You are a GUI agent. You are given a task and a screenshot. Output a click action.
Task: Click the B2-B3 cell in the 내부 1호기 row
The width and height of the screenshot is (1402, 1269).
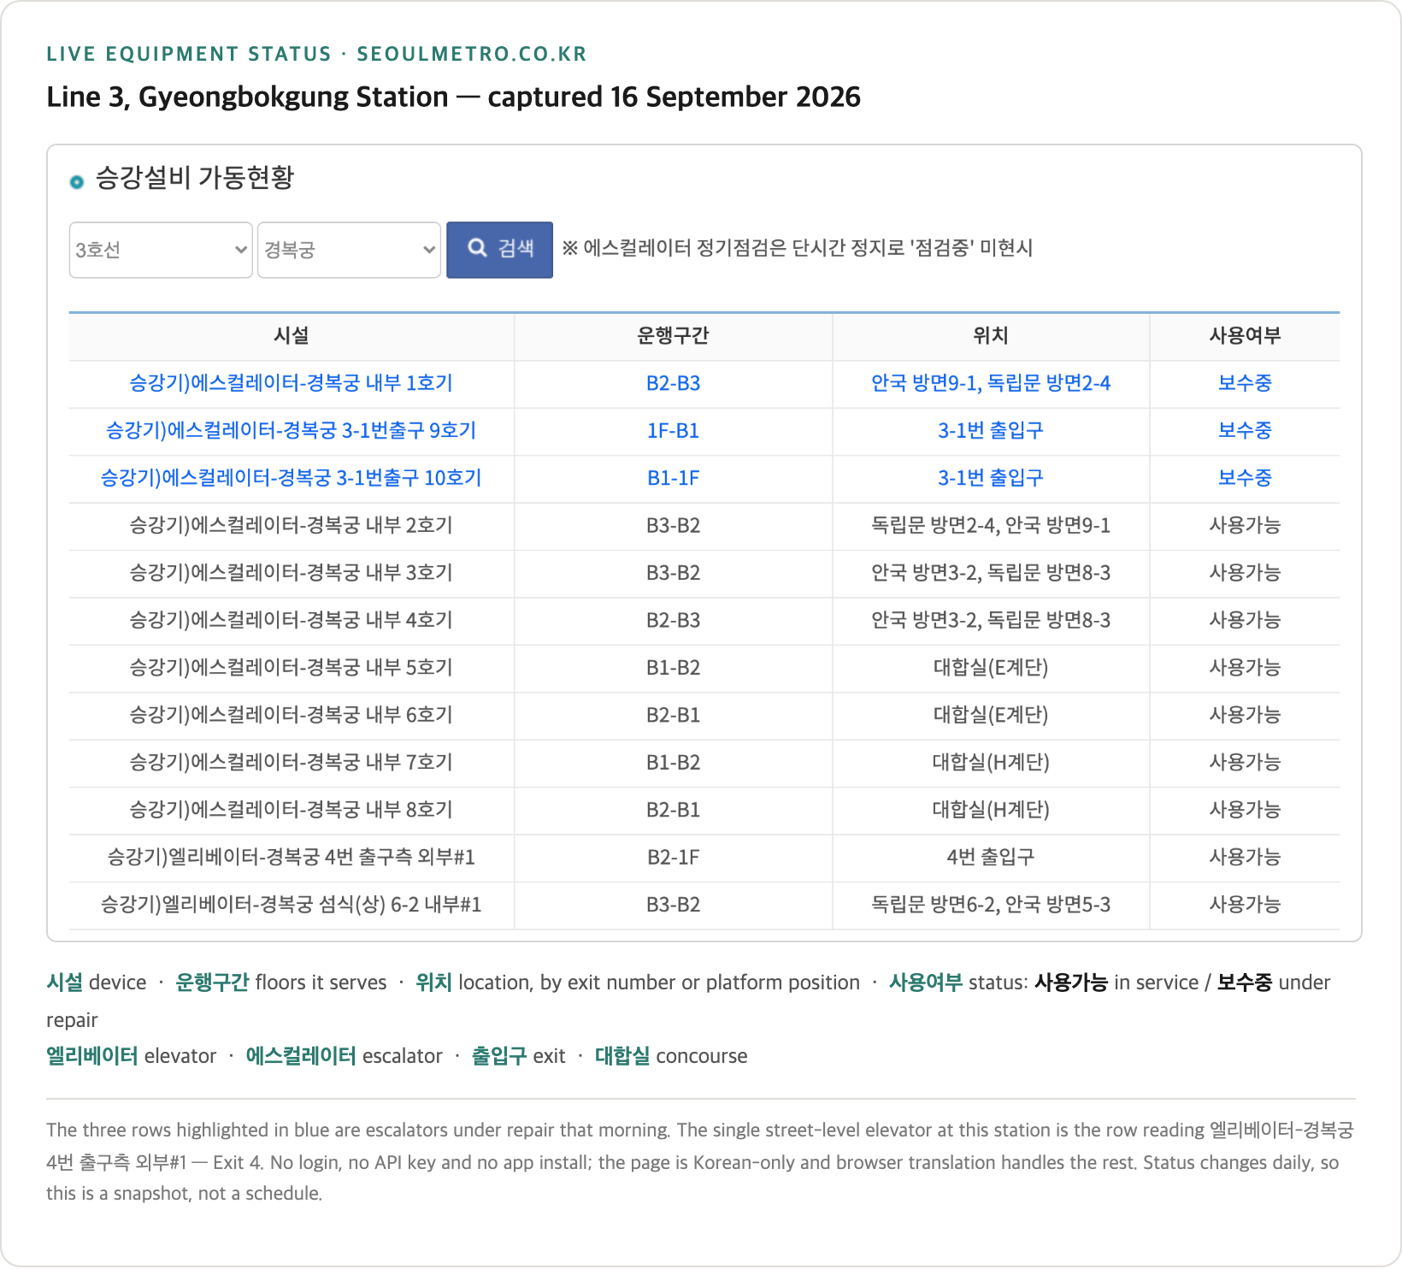coord(673,383)
